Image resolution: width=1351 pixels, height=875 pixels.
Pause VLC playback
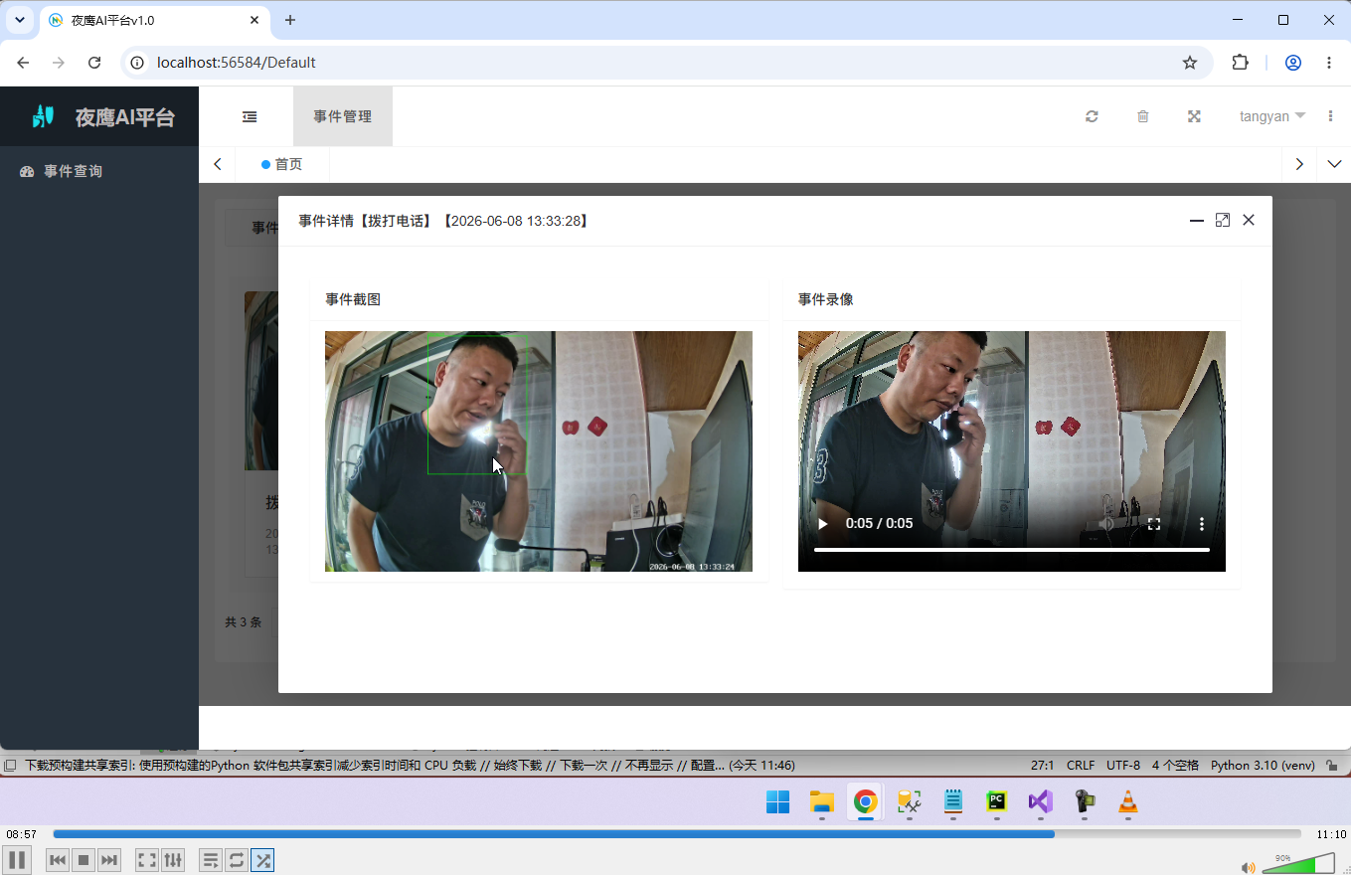pos(17,859)
